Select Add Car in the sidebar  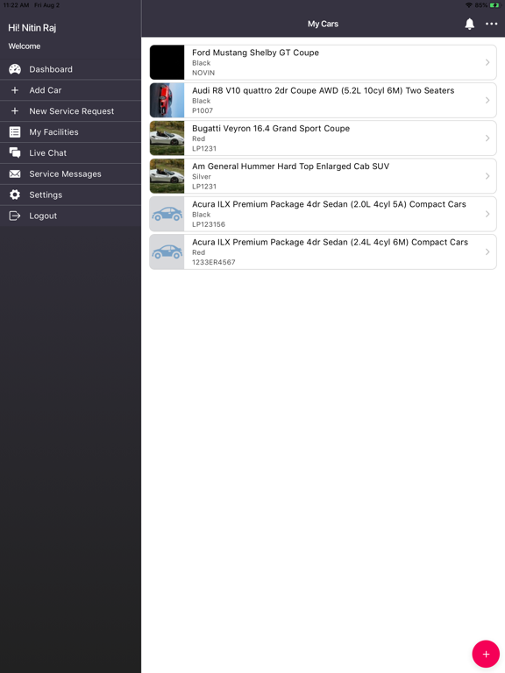pyautogui.click(x=70, y=90)
